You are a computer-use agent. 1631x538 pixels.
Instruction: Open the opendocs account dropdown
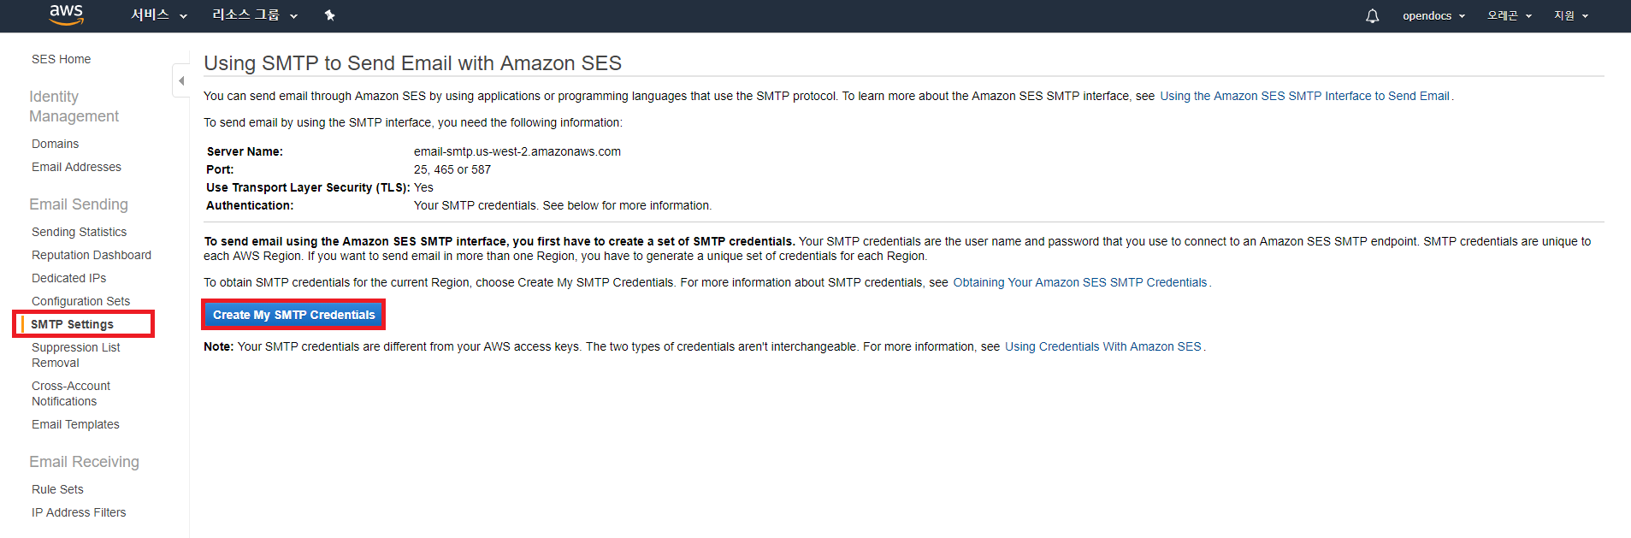coord(1433,15)
